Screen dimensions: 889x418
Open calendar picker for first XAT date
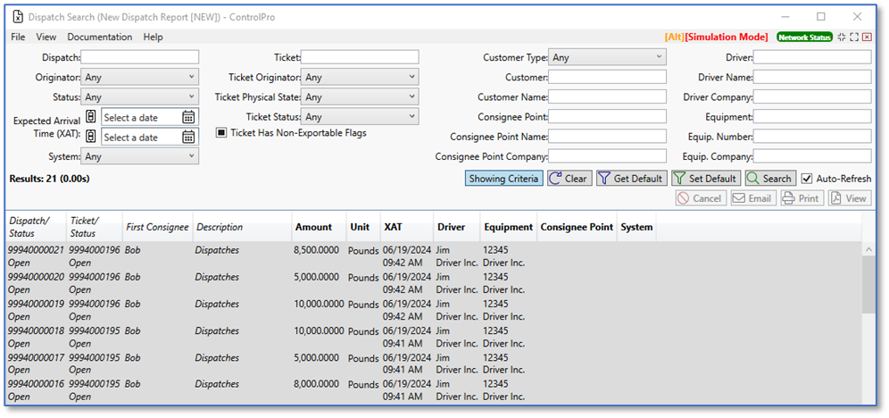[188, 117]
